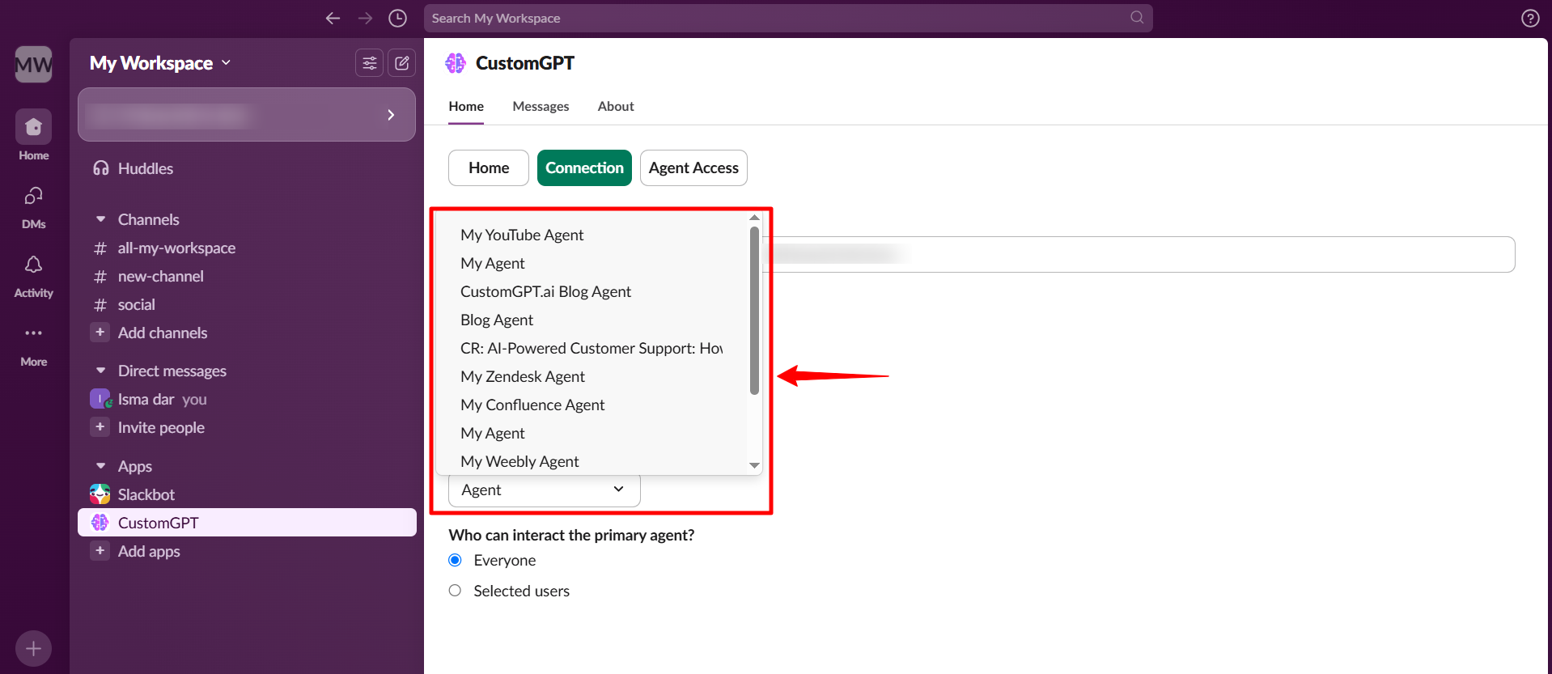Open the help question mark icon

[1530, 18]
